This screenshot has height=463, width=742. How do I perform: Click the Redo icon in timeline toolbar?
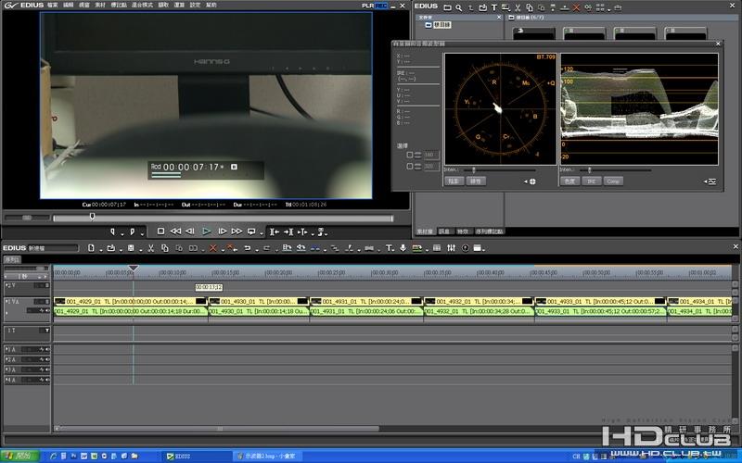(266, 248)
